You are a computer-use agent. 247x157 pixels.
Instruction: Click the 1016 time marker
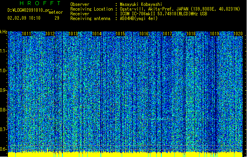(x=144, y=34)
